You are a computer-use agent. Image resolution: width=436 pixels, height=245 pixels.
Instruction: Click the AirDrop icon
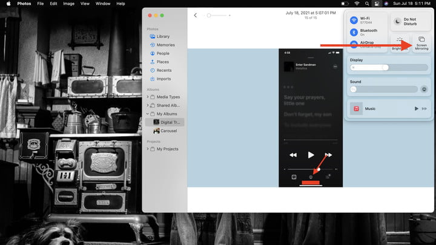pyautogui.click(x=355, y=44)
